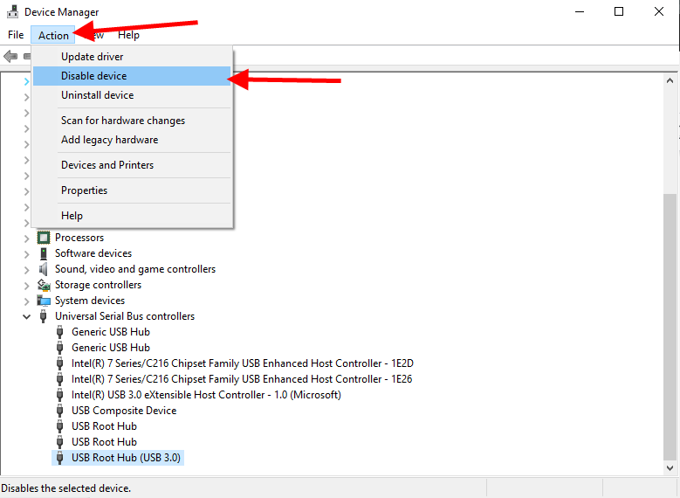
Task: Click the Storage controllers icon
Action: 44,285
